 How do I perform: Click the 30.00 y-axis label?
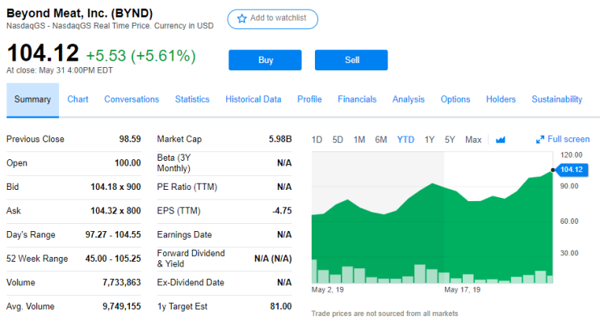click(x=569, y=253)
